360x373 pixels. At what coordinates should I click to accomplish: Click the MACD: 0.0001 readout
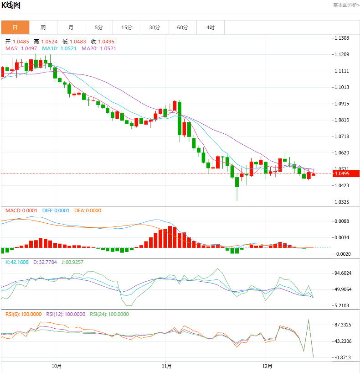21,210
